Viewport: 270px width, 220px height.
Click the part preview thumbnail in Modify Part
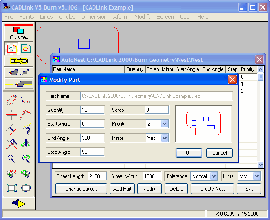click(x=203, y=124)
